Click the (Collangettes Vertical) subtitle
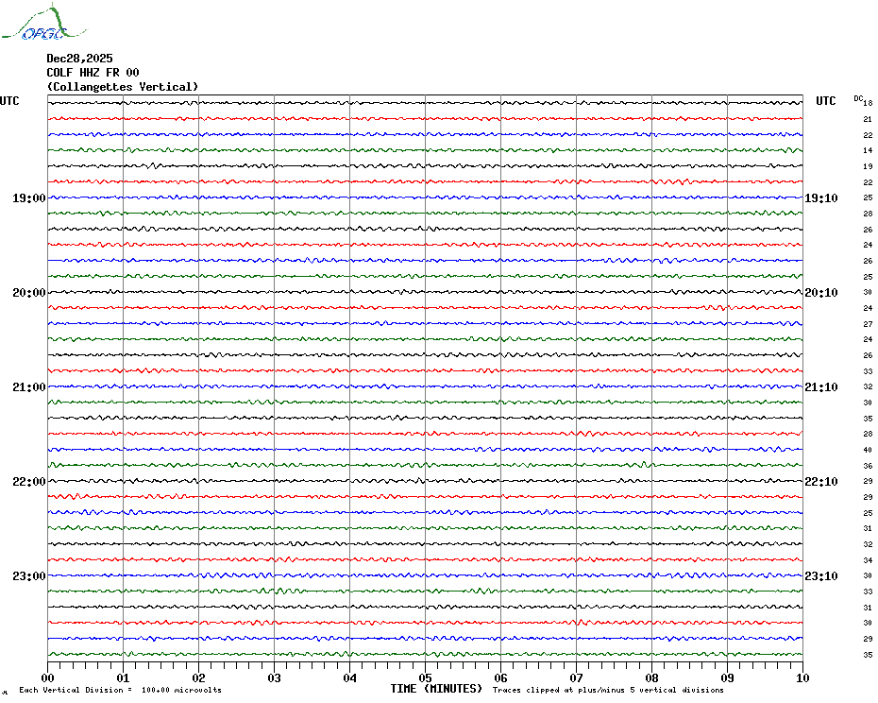Image resolution: width=878 pixels, height=703 pixels. [123, 87]
